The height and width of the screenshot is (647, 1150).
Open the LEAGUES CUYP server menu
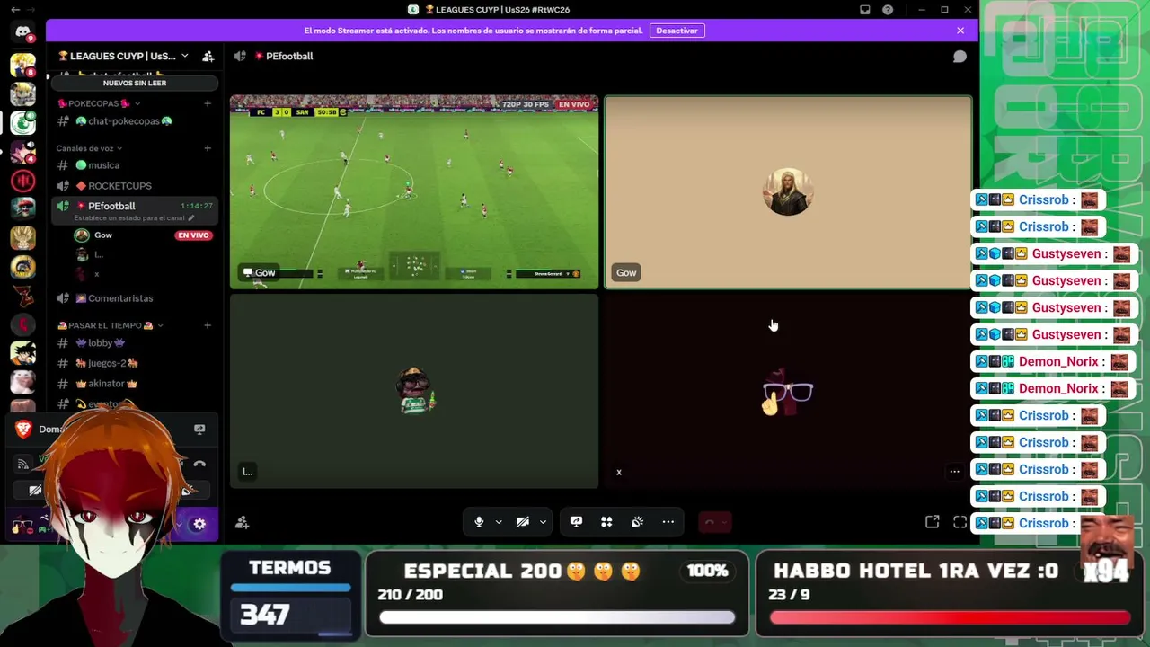tap(124, 56)
